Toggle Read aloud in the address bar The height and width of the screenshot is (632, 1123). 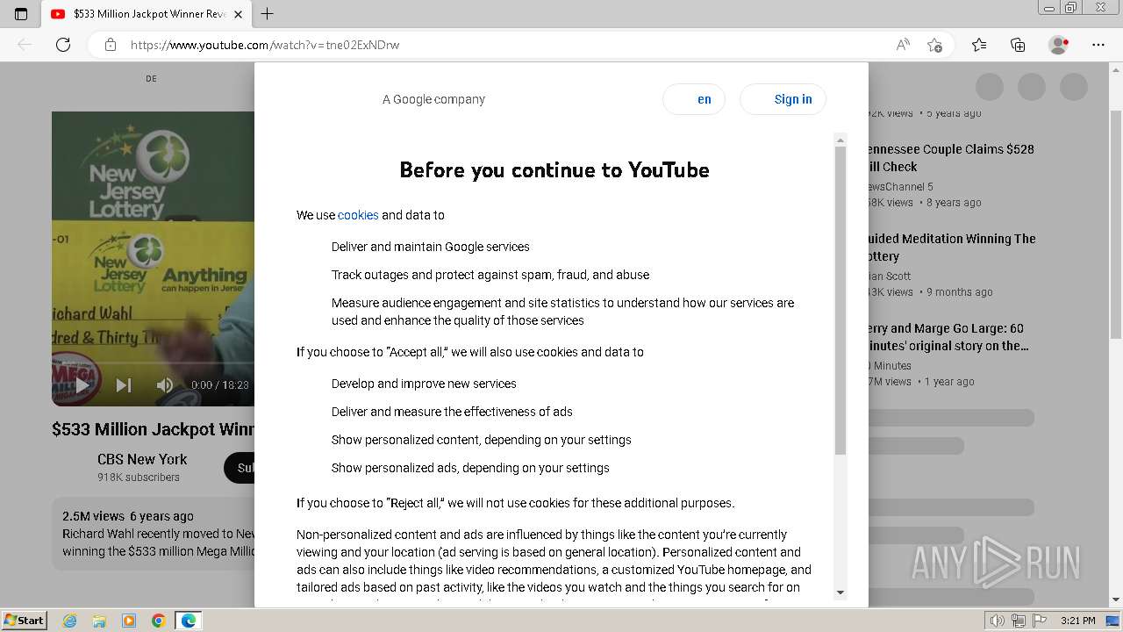click(x=902, y=45)
